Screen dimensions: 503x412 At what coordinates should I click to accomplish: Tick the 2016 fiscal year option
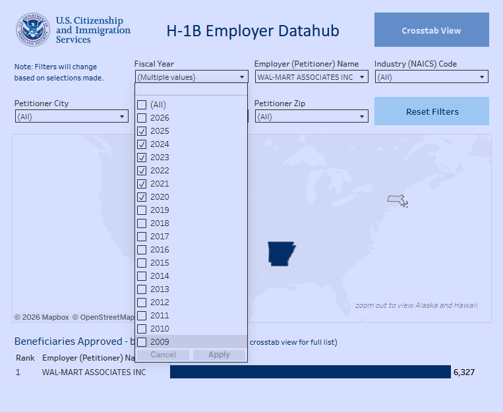click(x=142, y=250)
